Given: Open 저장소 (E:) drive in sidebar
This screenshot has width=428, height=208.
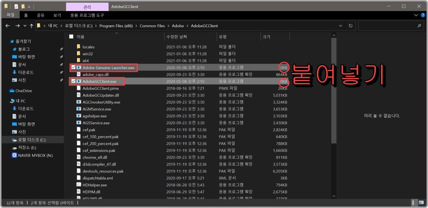Looking at the screenshot, I should click(27, 148).
